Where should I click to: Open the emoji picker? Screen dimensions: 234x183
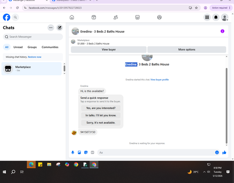tap(217, 153)
